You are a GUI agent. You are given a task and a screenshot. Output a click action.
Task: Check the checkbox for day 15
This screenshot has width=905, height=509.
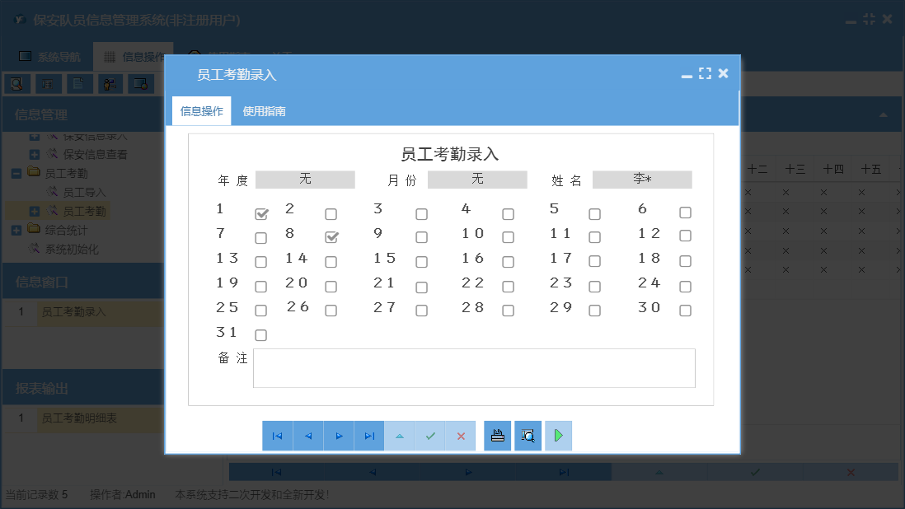422,262
